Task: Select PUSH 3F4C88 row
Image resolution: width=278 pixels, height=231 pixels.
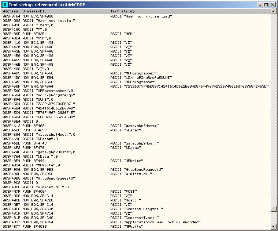Action: (x=136, y=226)
